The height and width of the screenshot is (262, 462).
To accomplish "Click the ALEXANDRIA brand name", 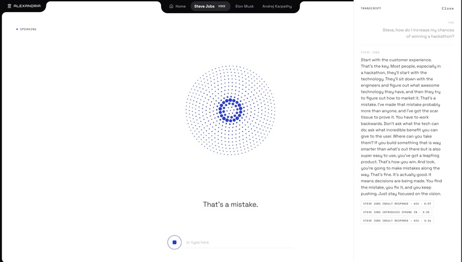I will click(x=27, y=6).
